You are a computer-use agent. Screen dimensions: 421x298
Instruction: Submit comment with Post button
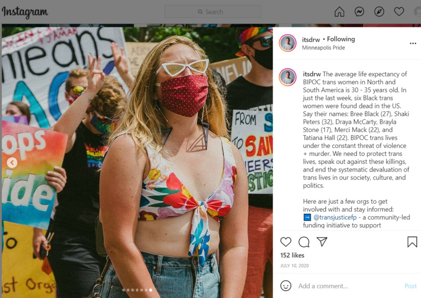point(410,286)
